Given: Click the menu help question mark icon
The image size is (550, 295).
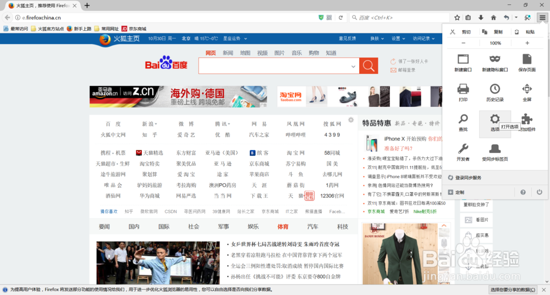Looking at the screenshot, I should (523, 192).
